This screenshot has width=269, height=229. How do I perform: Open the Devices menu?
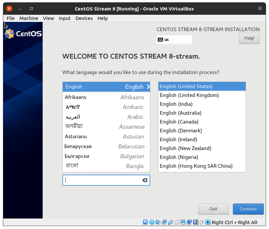point(84,18)
